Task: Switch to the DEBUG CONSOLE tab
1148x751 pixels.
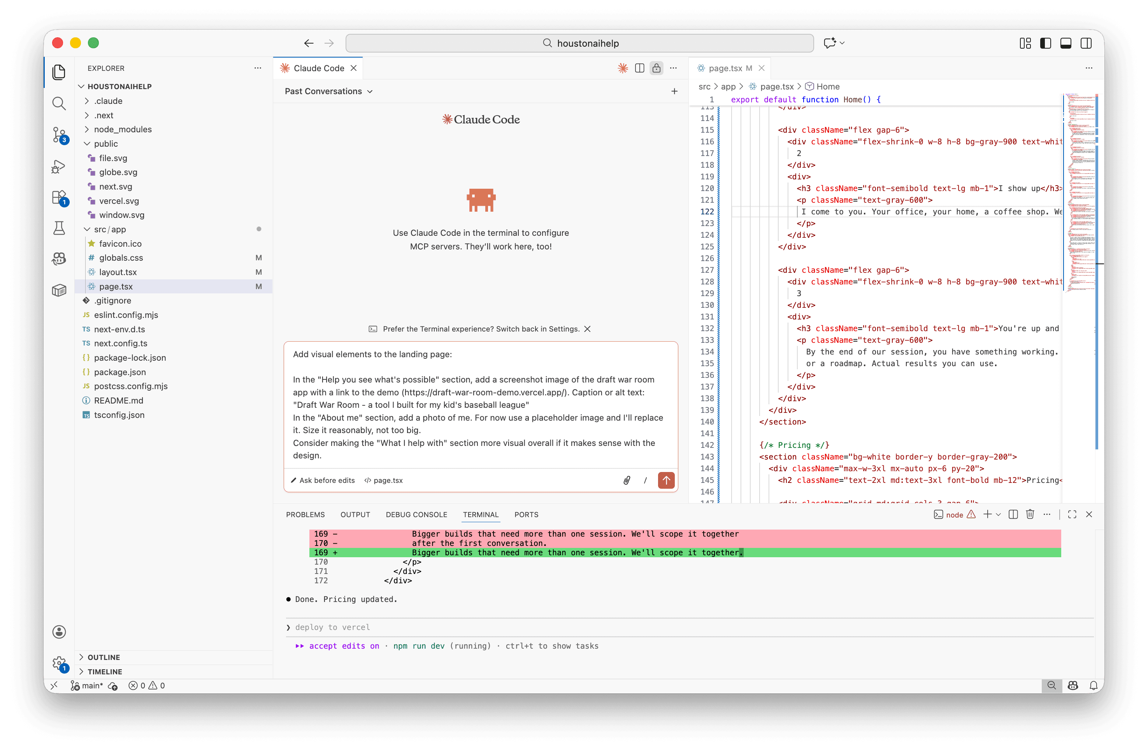Action: coord(416,515)
